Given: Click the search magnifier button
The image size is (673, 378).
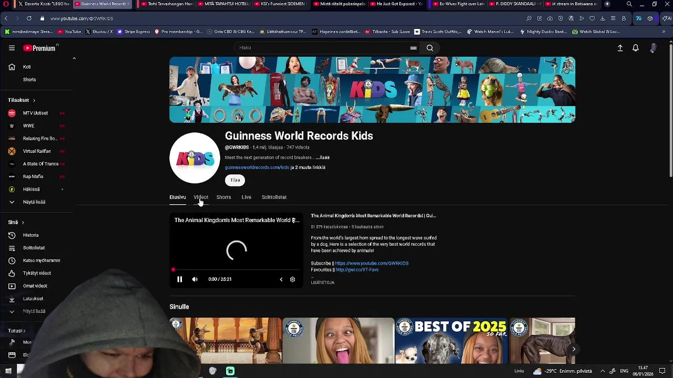Looking at the screenshot, I should tap(430, 48).
